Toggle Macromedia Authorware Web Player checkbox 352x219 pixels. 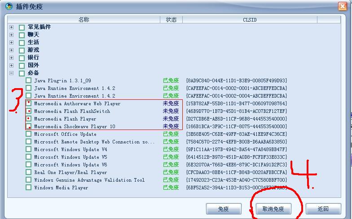pyautogui.click(x=29, y=103)
